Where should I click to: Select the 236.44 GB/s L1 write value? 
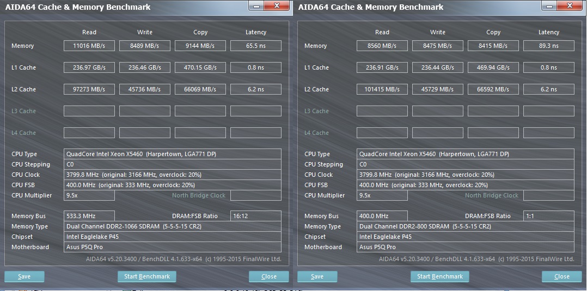(x=438, y=67)
